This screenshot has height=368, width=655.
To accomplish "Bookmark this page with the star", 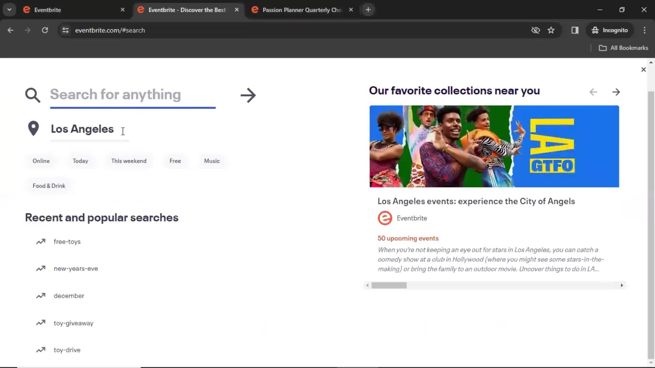I will (551, 30).
